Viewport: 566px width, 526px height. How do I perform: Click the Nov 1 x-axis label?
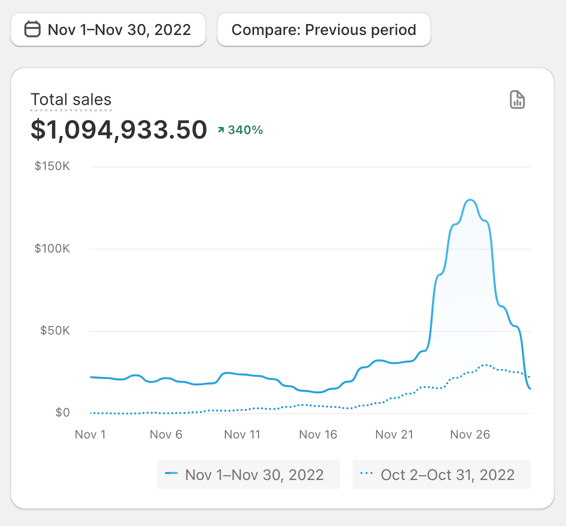(90, 434)
